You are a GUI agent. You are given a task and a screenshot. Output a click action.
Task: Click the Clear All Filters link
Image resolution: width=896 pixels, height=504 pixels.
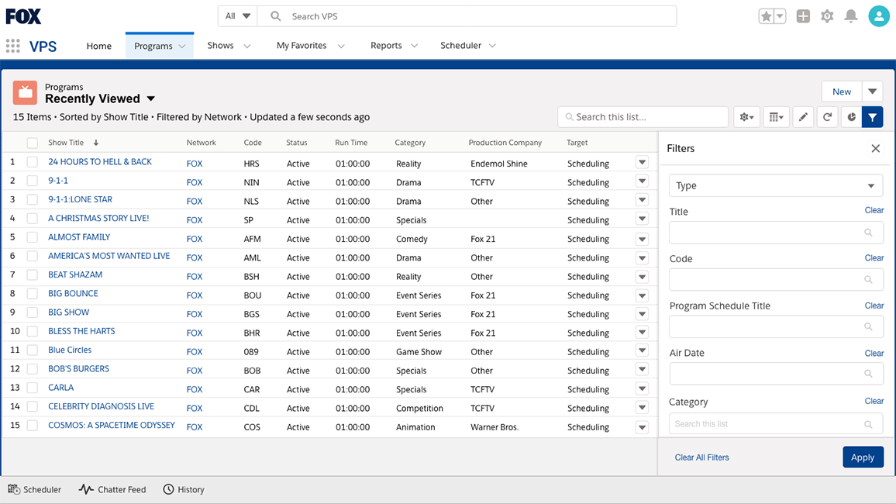point(701,457)
